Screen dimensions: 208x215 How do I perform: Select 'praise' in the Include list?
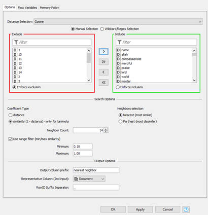tap(154, 68)
